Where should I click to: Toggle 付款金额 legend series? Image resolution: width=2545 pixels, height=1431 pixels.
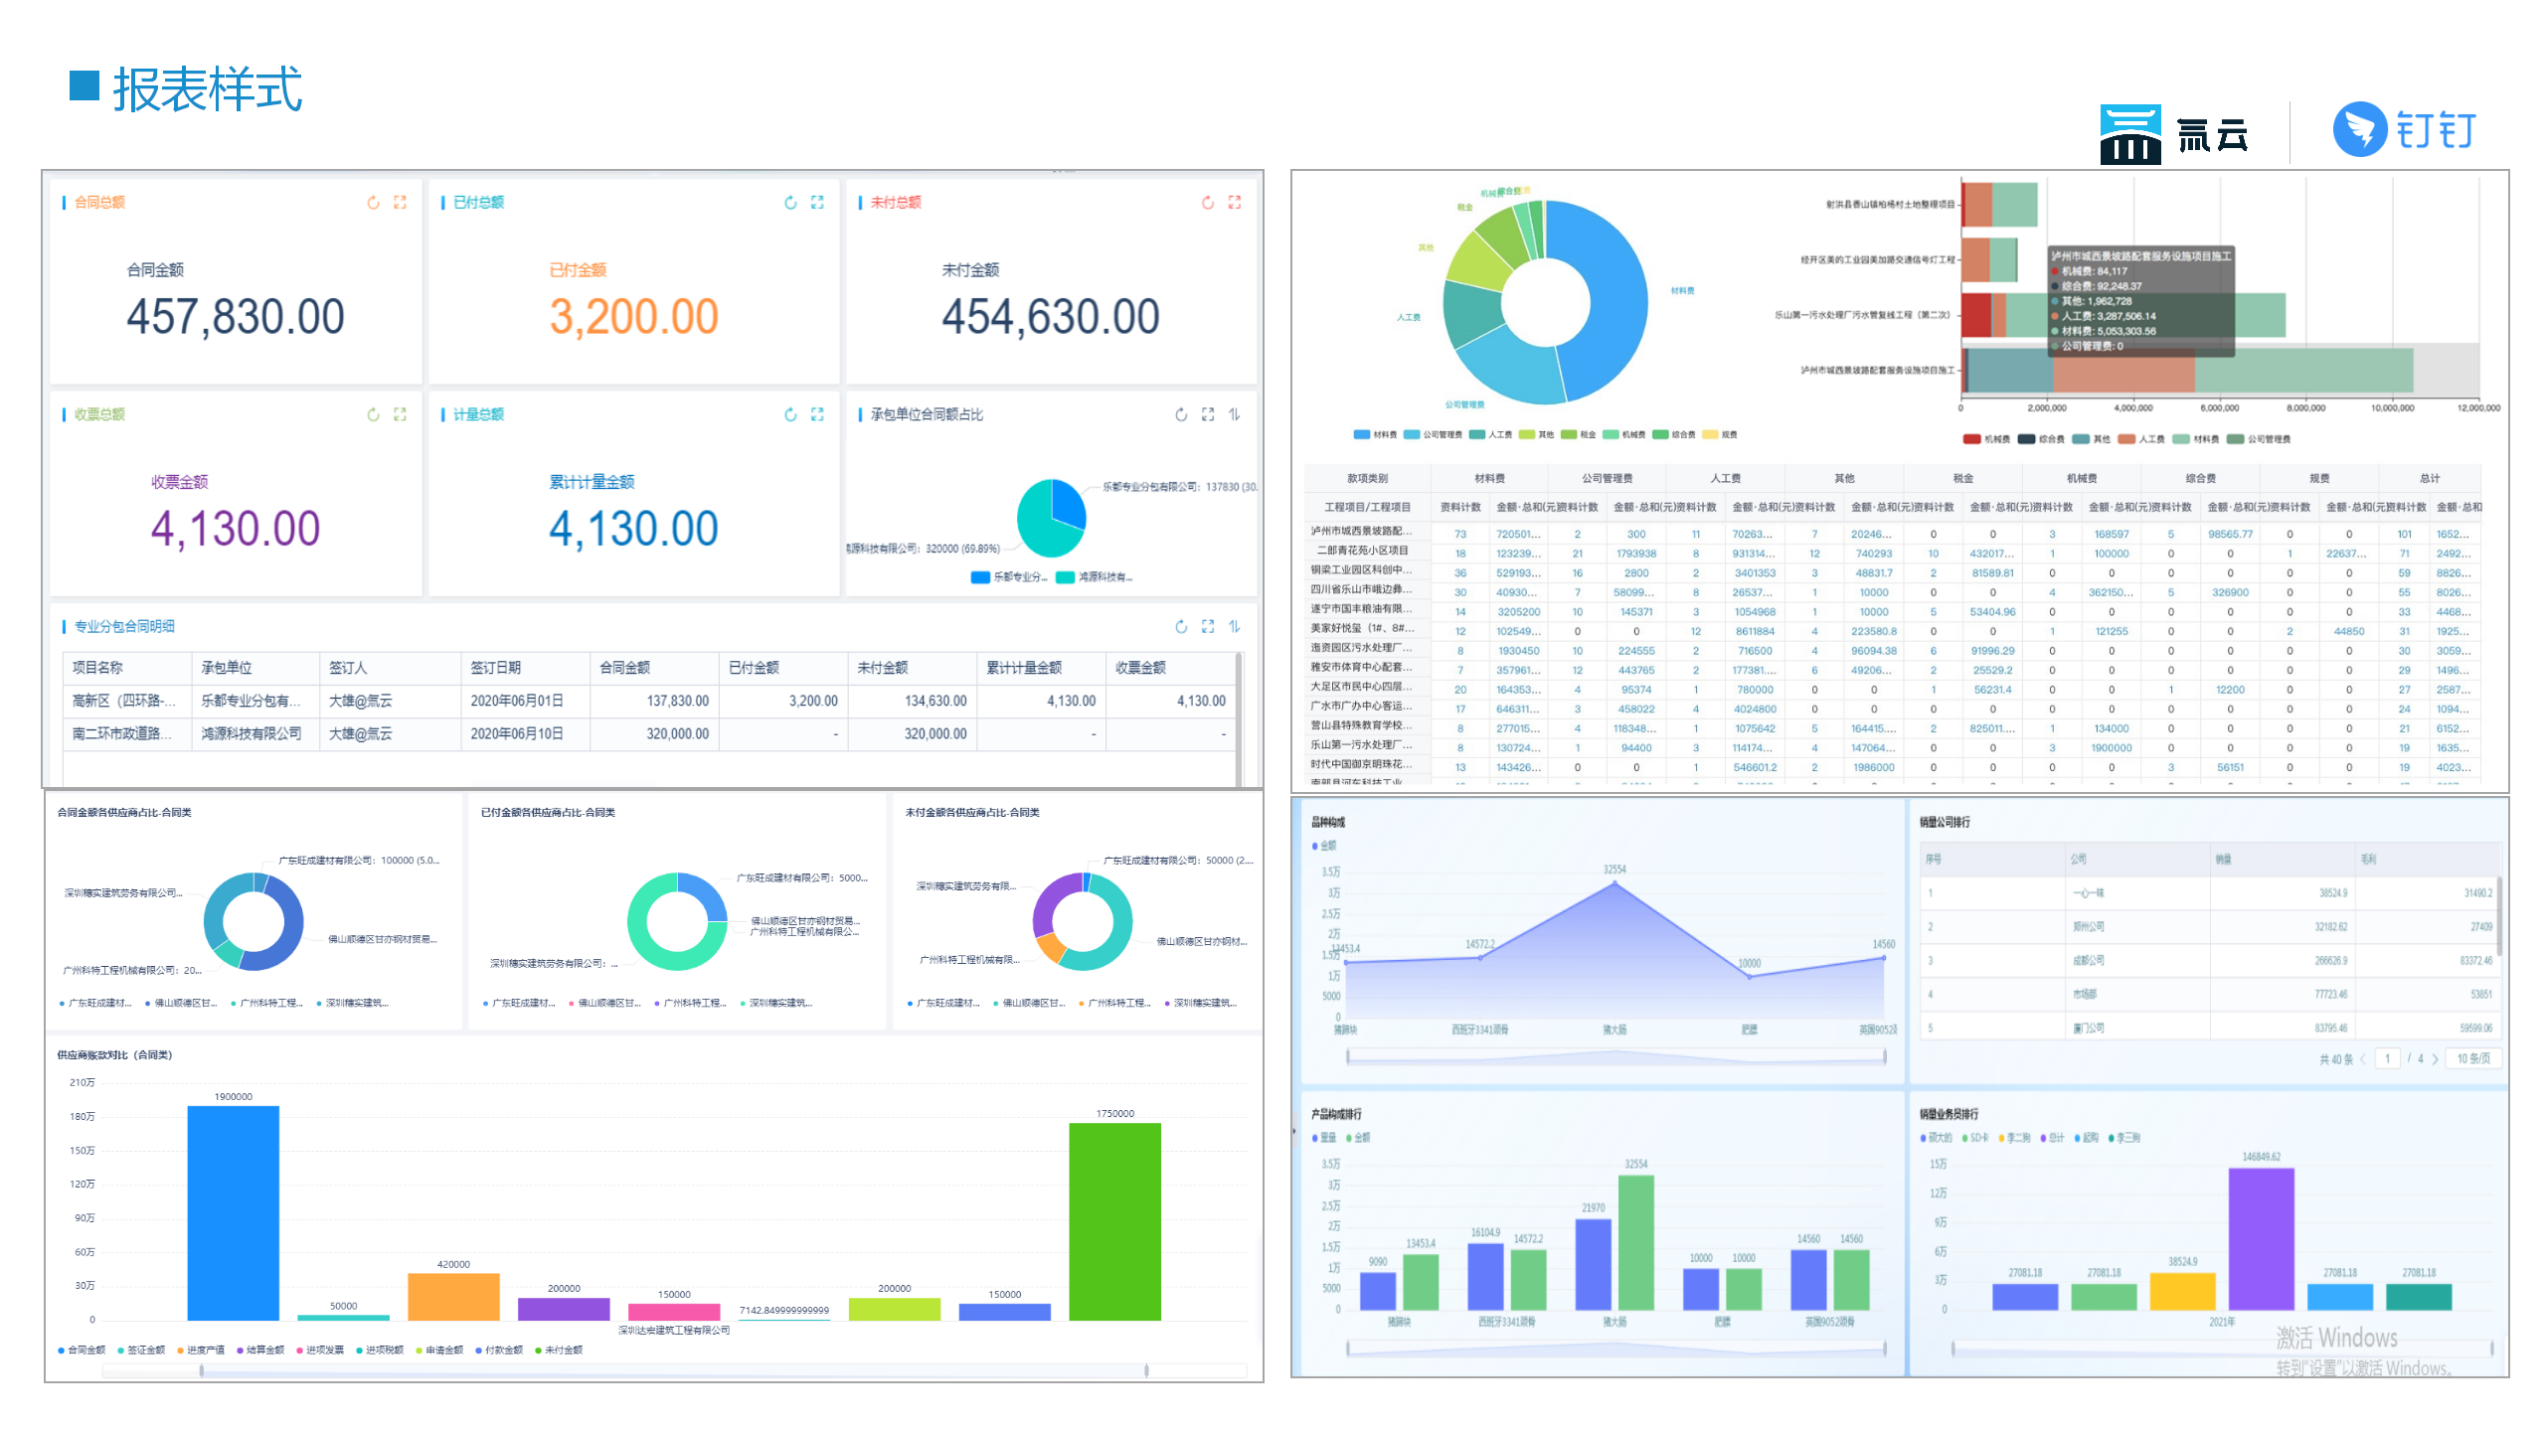coord(500,1351)
